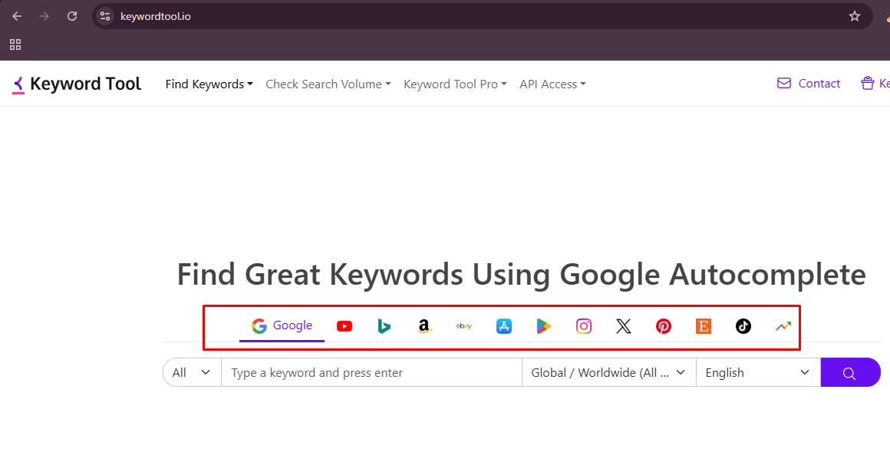890x472 pixels.
Task: Switch to Instagram keyword search
Action: click(x=584, y=326)
